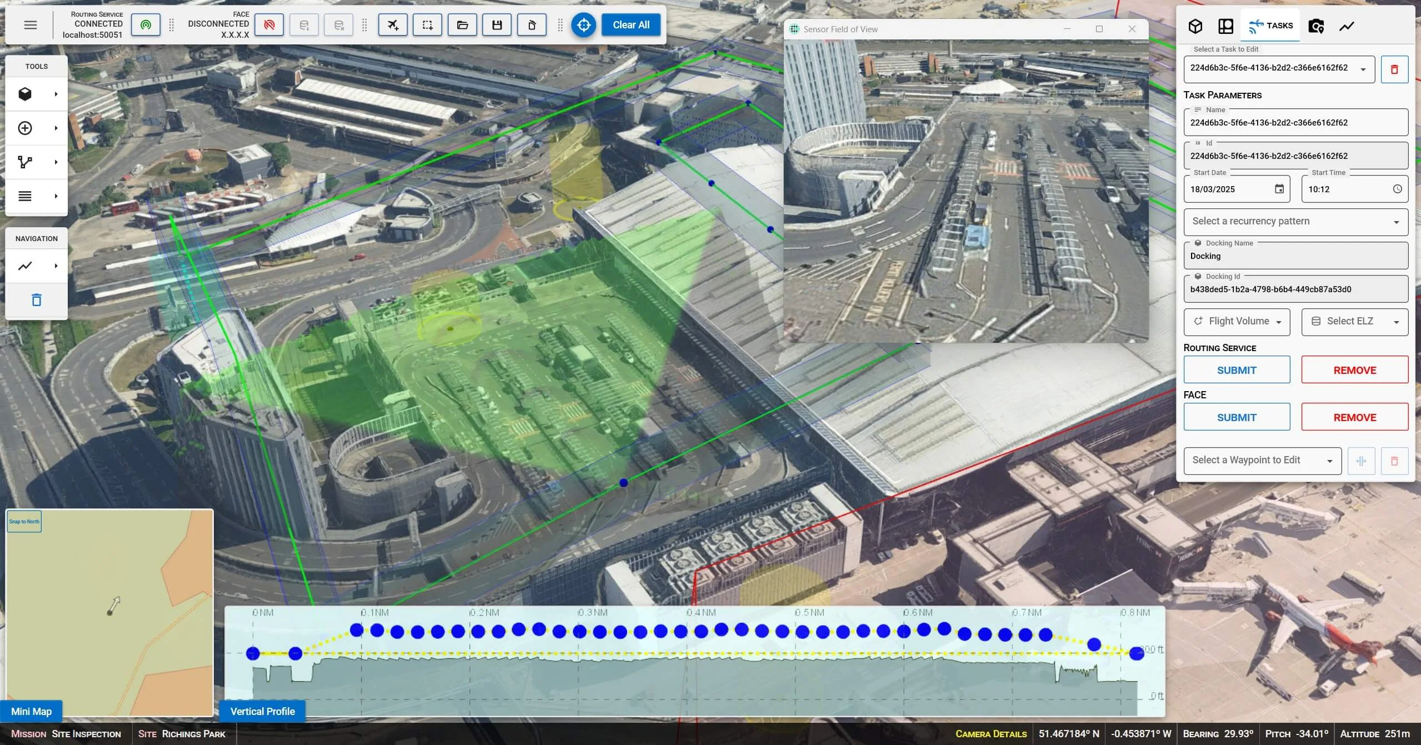Switch to the Tasks tab

tap(1270, 26)
